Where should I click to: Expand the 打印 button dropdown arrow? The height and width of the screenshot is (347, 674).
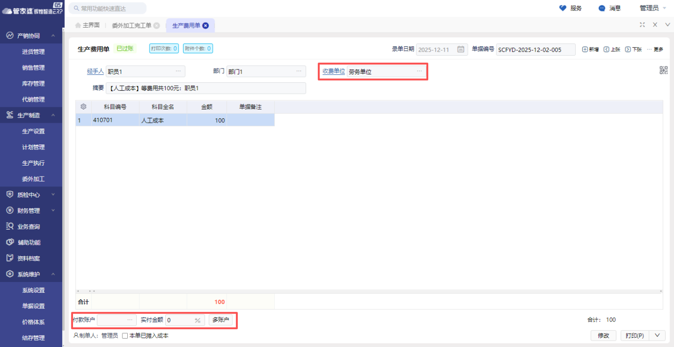click(657, 335)
